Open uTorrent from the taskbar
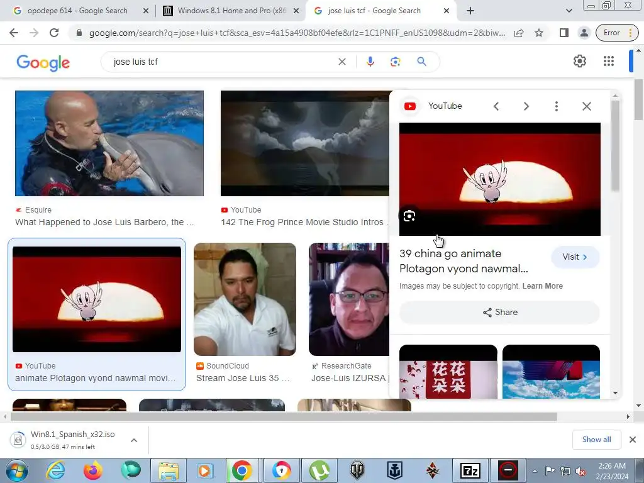644x483 pixels. coord(319,470)
